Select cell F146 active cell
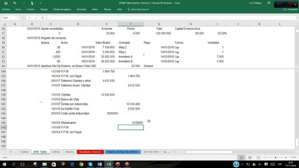This screenshot has width=299, height=168. tap(131, 127)
